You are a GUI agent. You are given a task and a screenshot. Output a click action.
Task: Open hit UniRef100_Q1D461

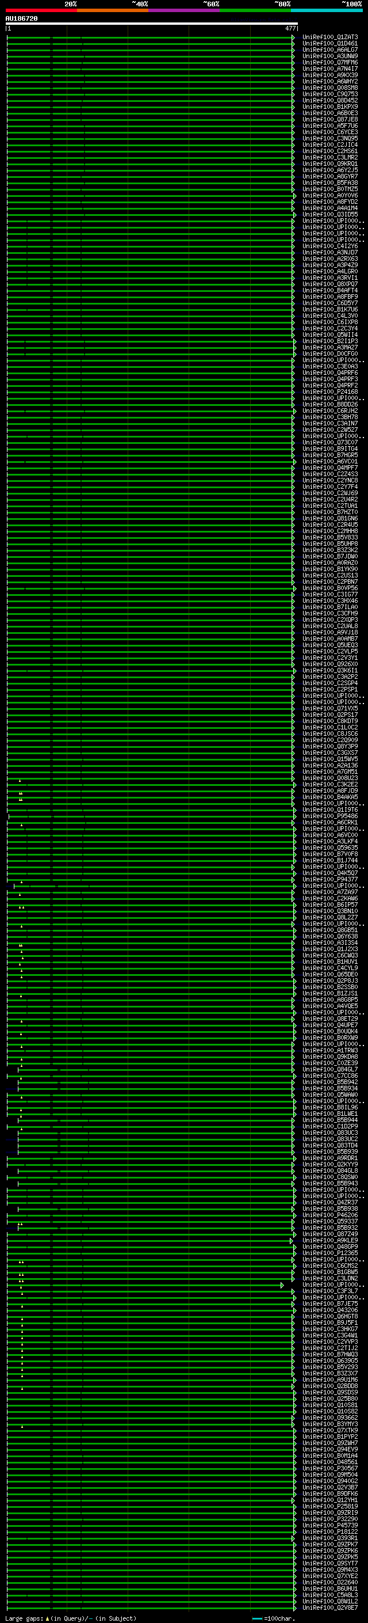tap(330, 44)
